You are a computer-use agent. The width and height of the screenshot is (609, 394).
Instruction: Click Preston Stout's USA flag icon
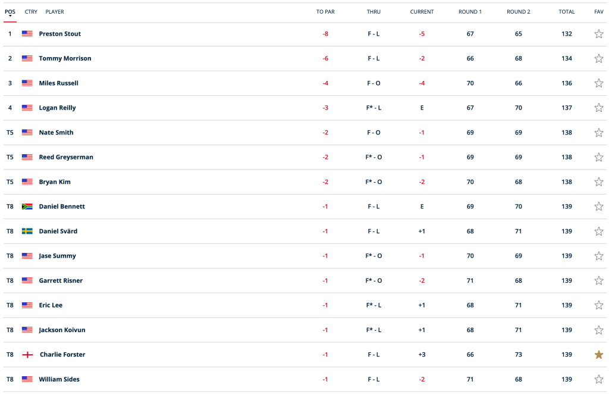coord(27,34)
